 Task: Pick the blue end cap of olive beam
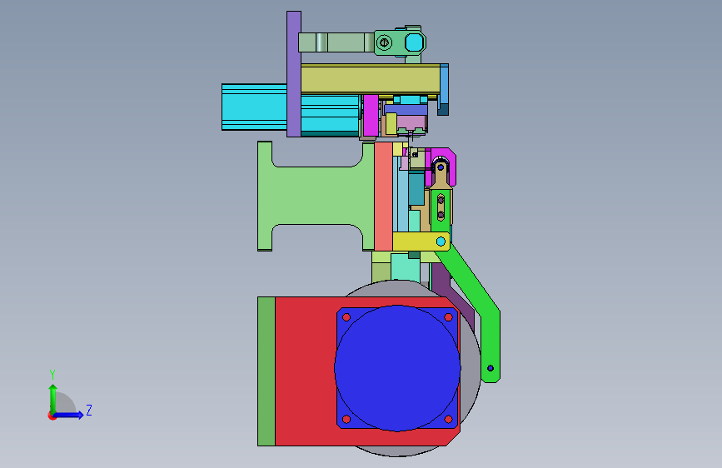pos(444,89)
